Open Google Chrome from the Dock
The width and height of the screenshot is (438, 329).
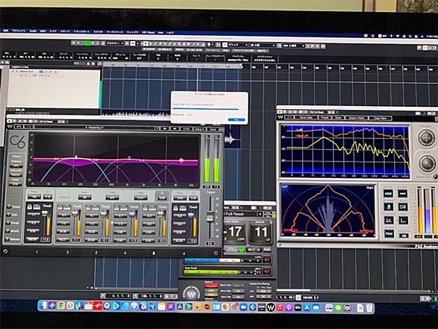click(61, 306)
